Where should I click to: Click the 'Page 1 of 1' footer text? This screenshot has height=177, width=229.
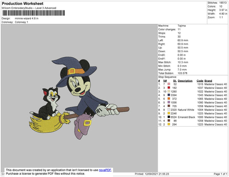click(220, 174)
